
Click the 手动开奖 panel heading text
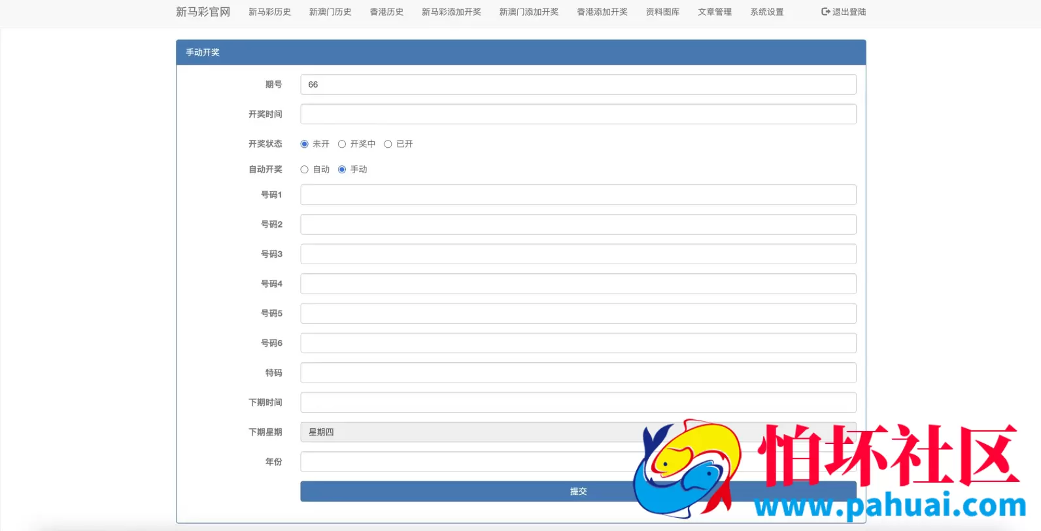pyautogui.click(x=203, y=52)
